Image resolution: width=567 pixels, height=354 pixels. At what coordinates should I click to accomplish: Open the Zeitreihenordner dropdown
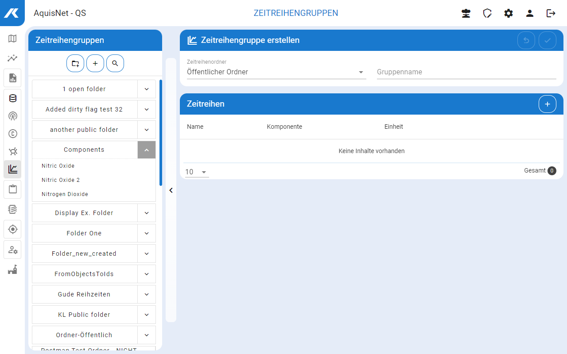tap(276, 72)
